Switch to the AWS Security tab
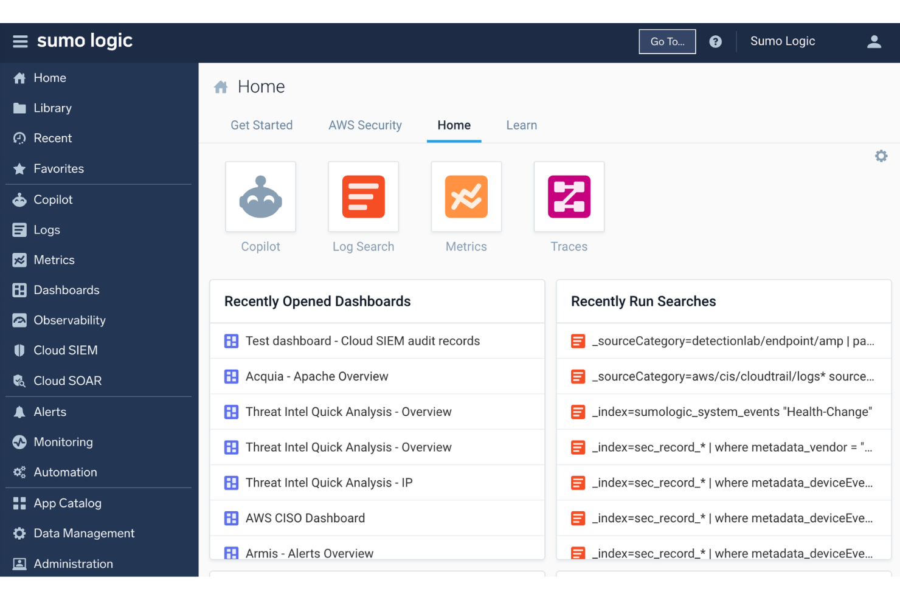The image size is (900, 600). coord(365,125)
